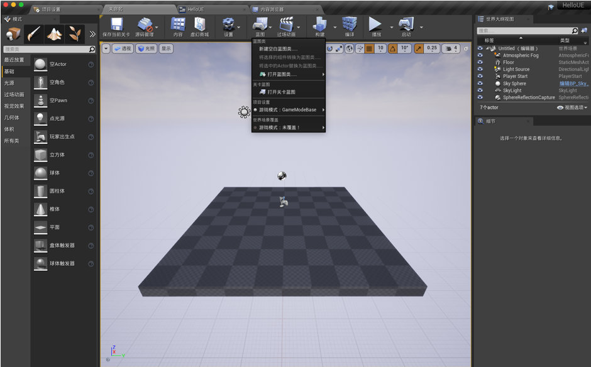Select the Paint mode brush icon
The image size is (591, 367).
pyautogui.click(x=34, y=34)
